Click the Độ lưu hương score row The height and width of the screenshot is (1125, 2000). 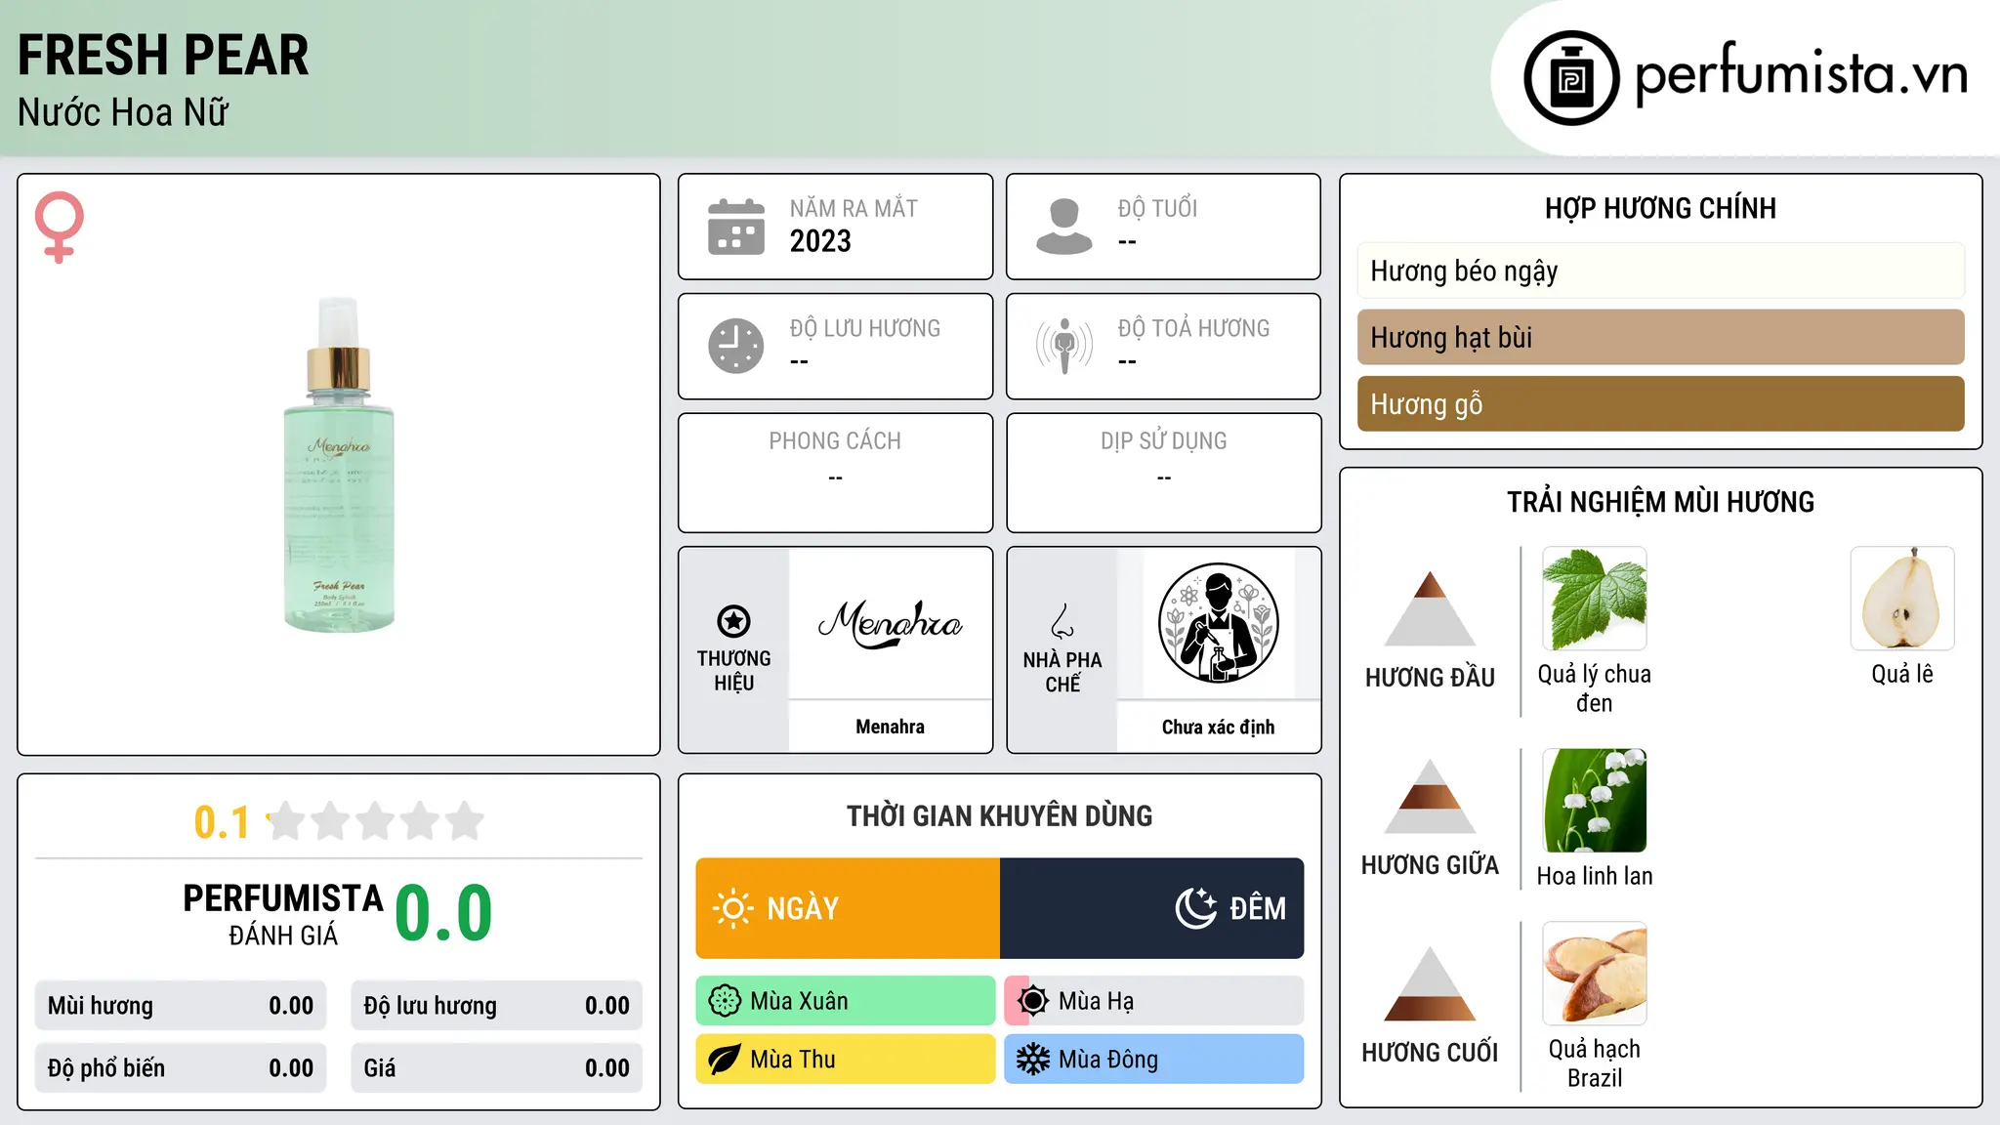tap(497, 1006)
